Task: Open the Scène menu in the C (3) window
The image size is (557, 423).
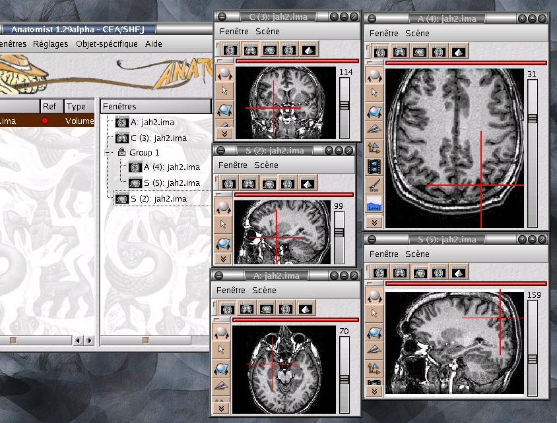Action: (x=267, y=31)
